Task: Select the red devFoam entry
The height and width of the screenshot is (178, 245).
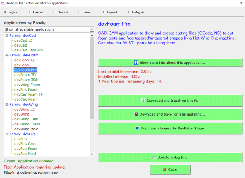Action: tap(22, 65)
